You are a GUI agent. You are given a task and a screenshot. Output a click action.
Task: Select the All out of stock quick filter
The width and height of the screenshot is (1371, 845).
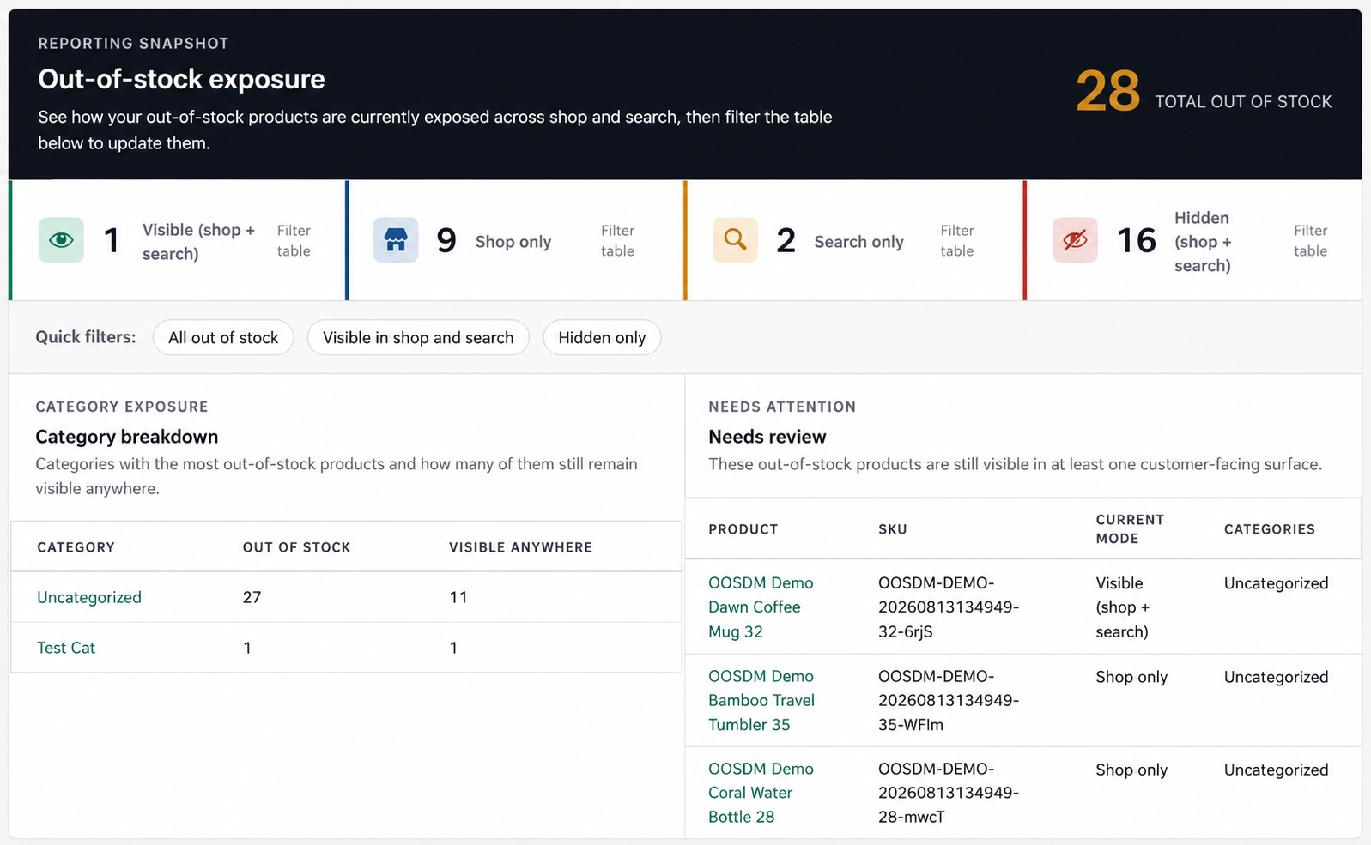[223, 337]
